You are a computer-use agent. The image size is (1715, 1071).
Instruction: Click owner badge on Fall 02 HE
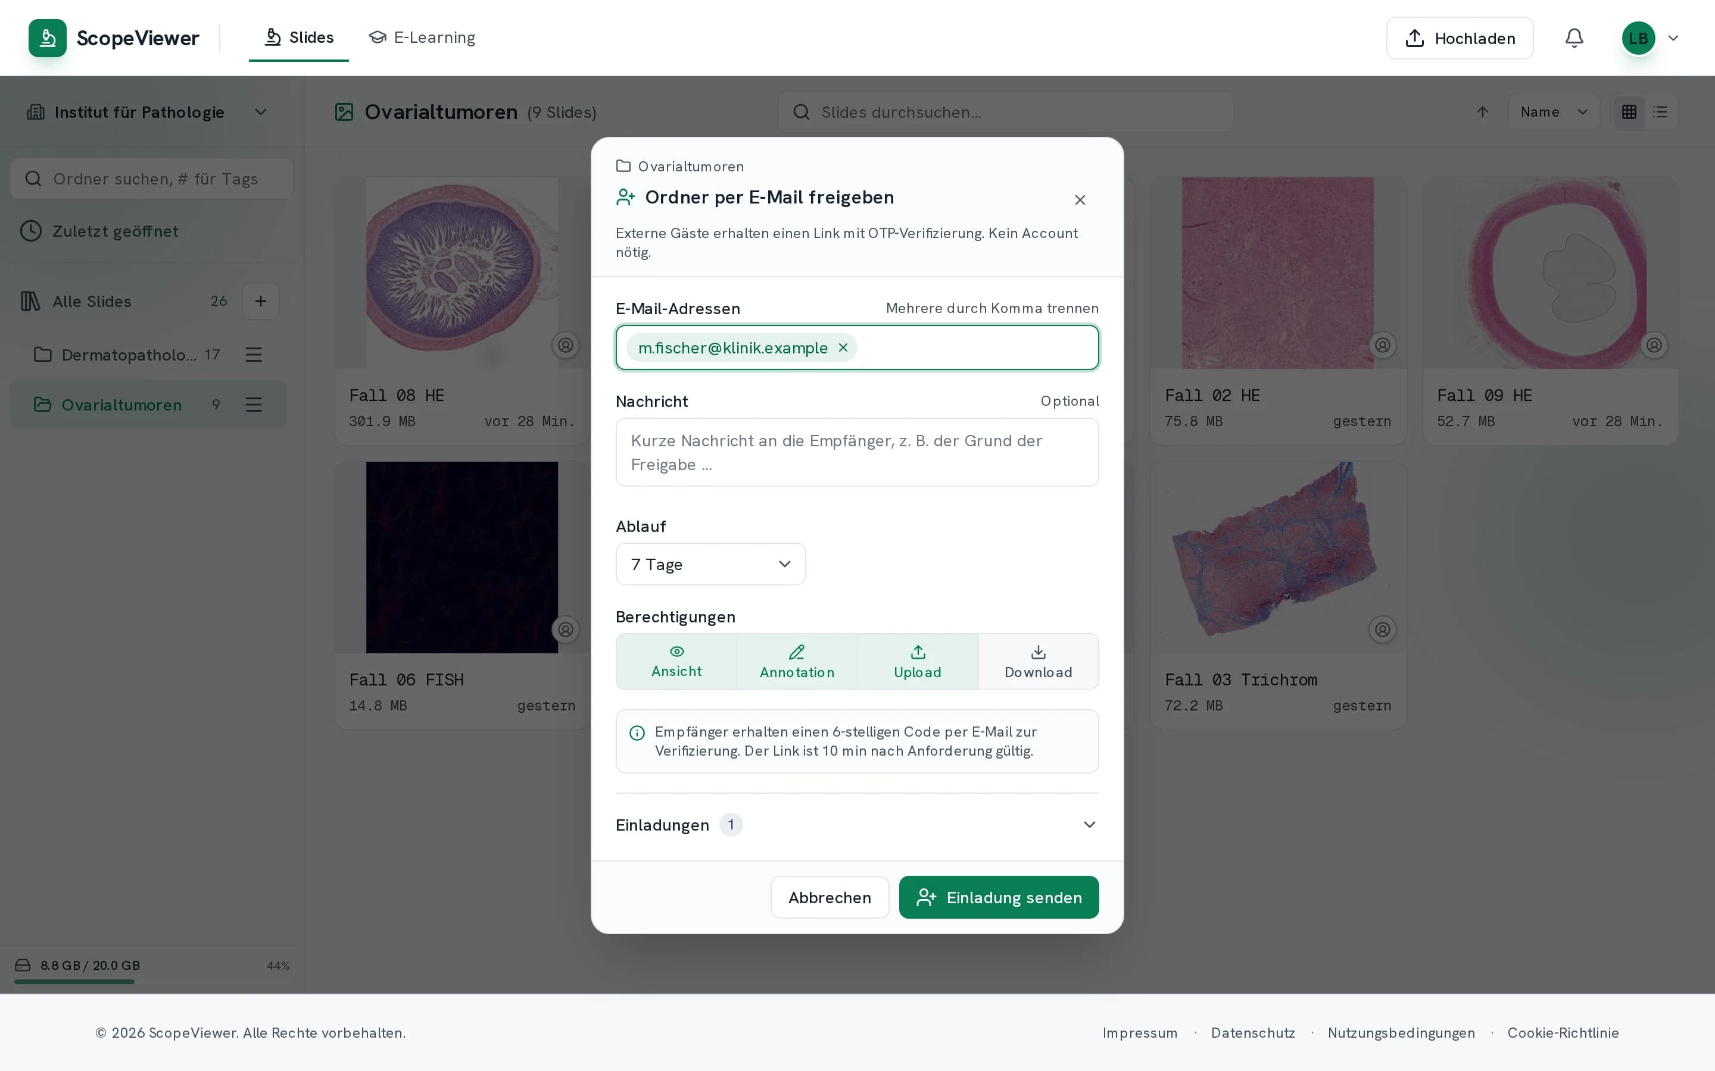[1383, 345]
